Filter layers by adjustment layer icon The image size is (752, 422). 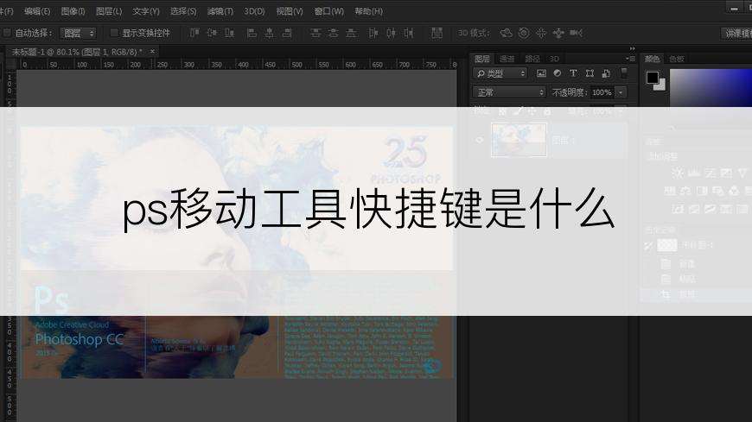click(557, 74)
